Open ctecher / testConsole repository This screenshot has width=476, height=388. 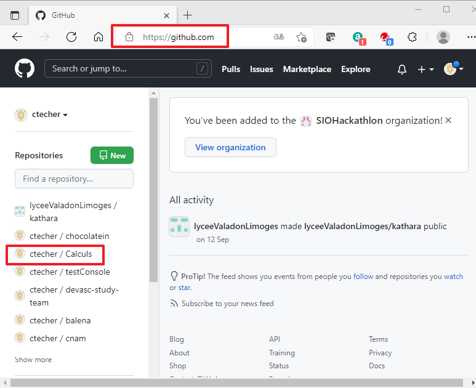click(70, 272)
